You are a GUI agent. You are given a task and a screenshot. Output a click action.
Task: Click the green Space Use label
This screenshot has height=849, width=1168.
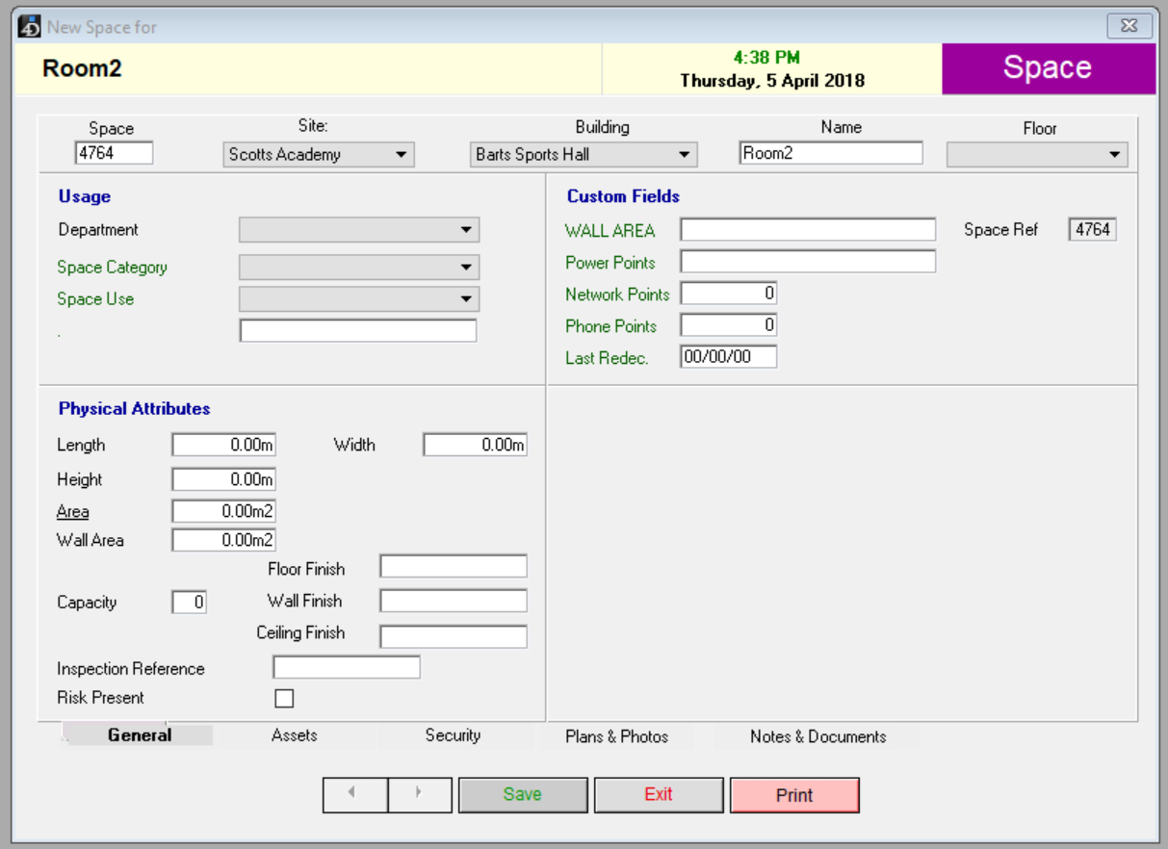tap(95, 299)
